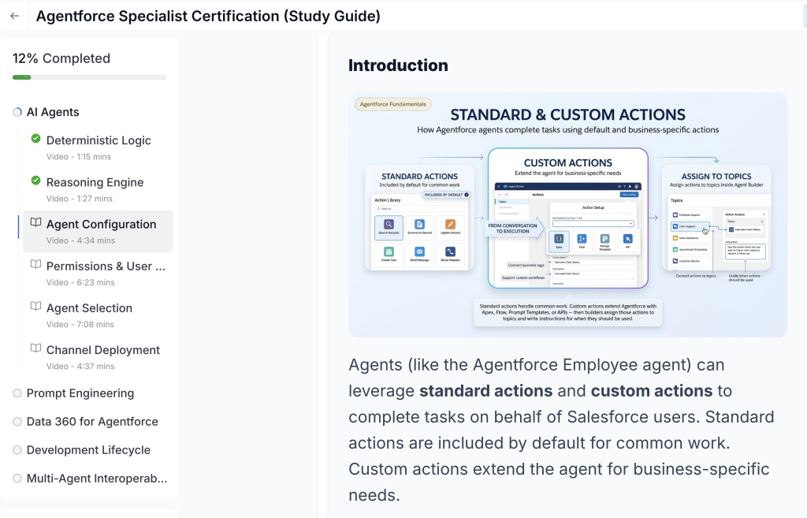Select the Data 360 for Agentforce status circle
The width and height of the screenshot is (807, 518).
click(x=17, y=422)
